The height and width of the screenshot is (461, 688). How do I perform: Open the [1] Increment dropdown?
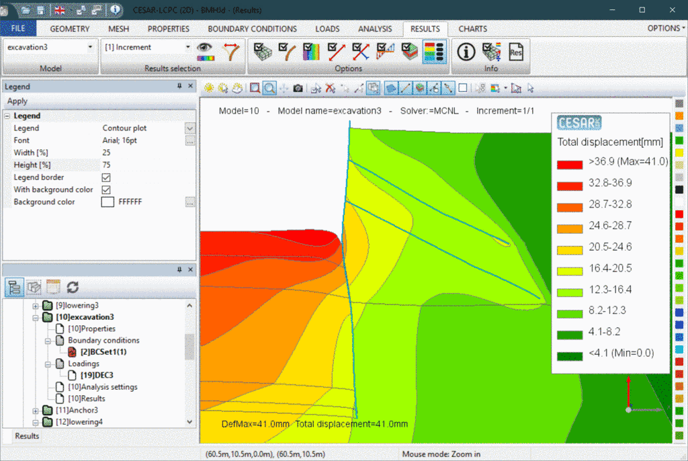(x=187, y=48)
